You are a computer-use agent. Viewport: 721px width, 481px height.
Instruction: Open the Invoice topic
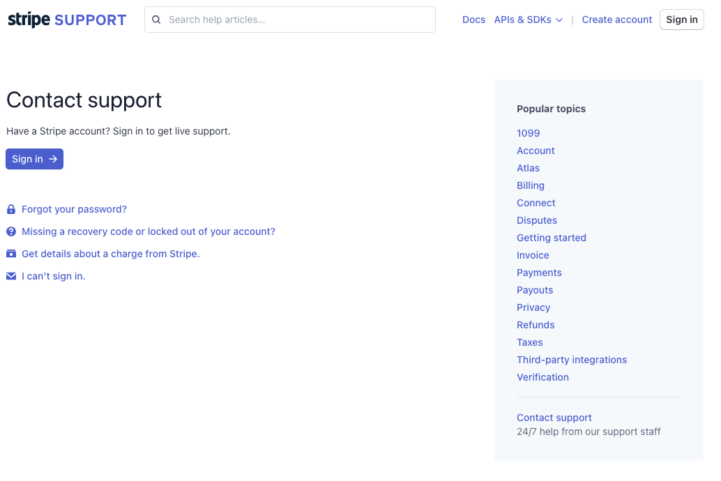[x=533, y=256]
